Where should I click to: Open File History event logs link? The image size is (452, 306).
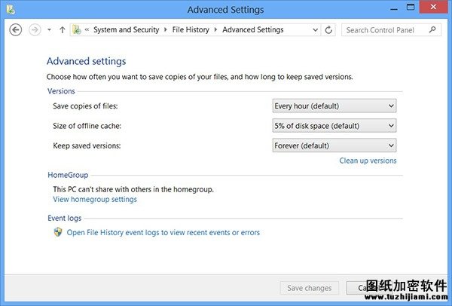tap(163, 232)
